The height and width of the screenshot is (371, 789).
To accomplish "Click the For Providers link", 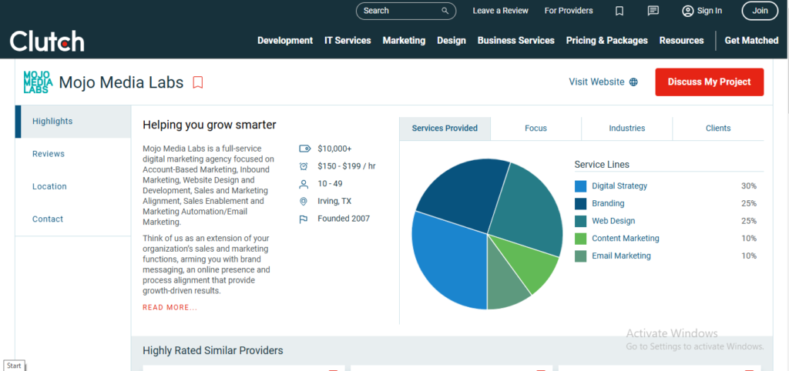I will 569,11.
